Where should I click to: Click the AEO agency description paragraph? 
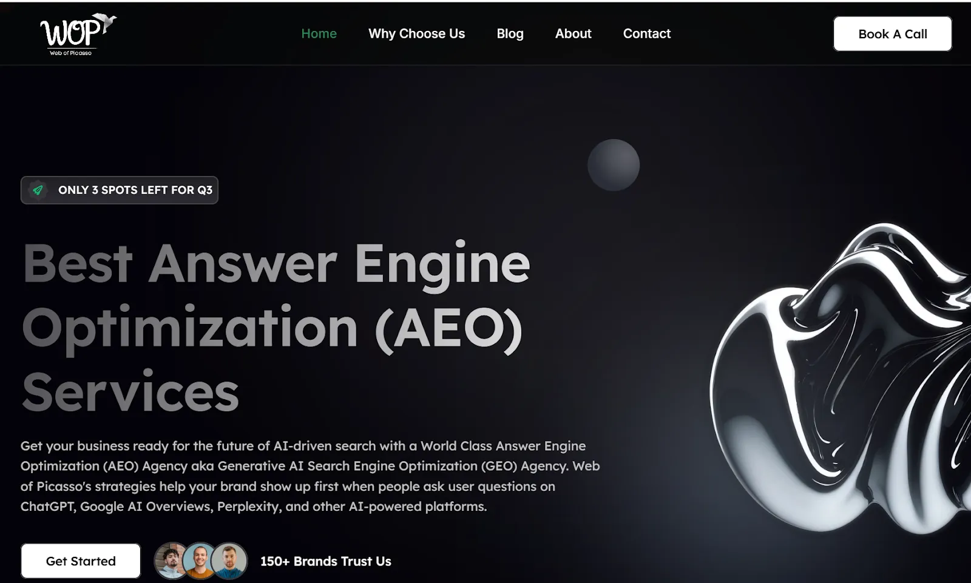[x=310, y=476]
